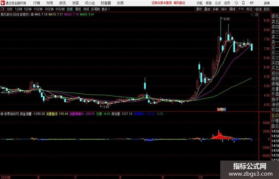Toggle the left panel icon beside 分时
Screen dimensions: 279x179
tap(2, 9)
